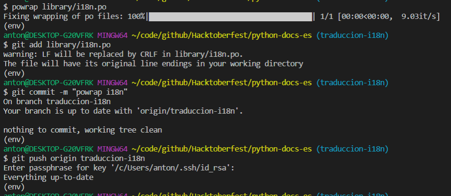Click '(traduccion-i18n)' in prompt above 'git add' command
Viewport: 451px width, 196px height.
pyautogui.click(x=352, y=36)
